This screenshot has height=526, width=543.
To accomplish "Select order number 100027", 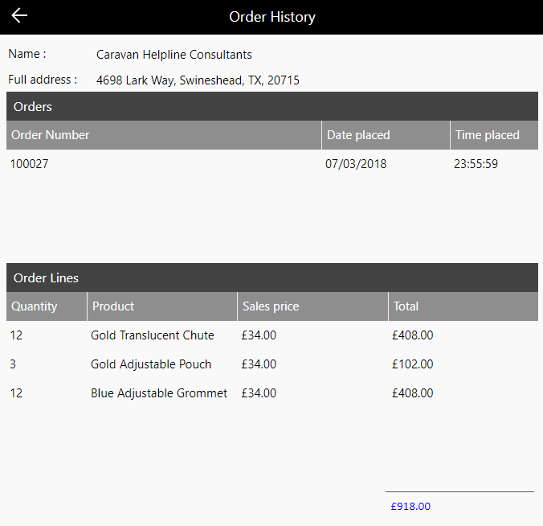I will (x=29, y=164).
